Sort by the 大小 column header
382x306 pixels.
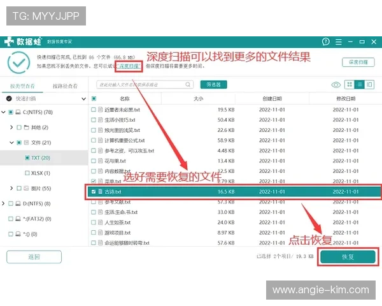(x=198, y=99)
